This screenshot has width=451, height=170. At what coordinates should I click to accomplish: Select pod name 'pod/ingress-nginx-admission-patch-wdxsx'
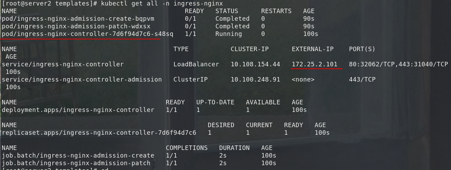click(76, 26)
